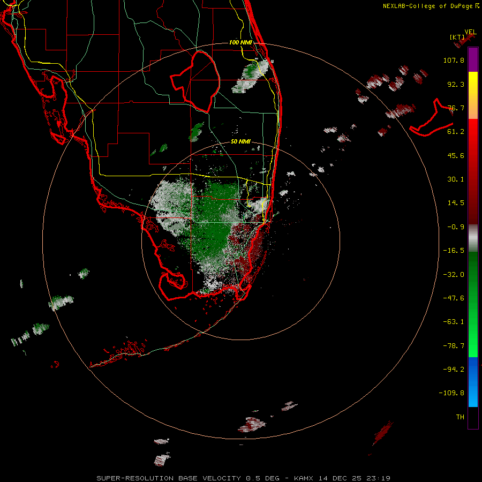Click the -0.9 scale value
This screenshot has width=482, height=482.
tap(456, 227)
